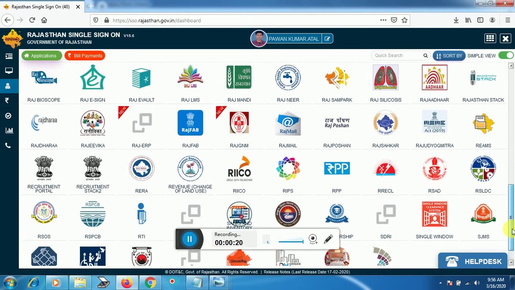Open Chrome from the Windows taskbar

[x=150, y=283]
